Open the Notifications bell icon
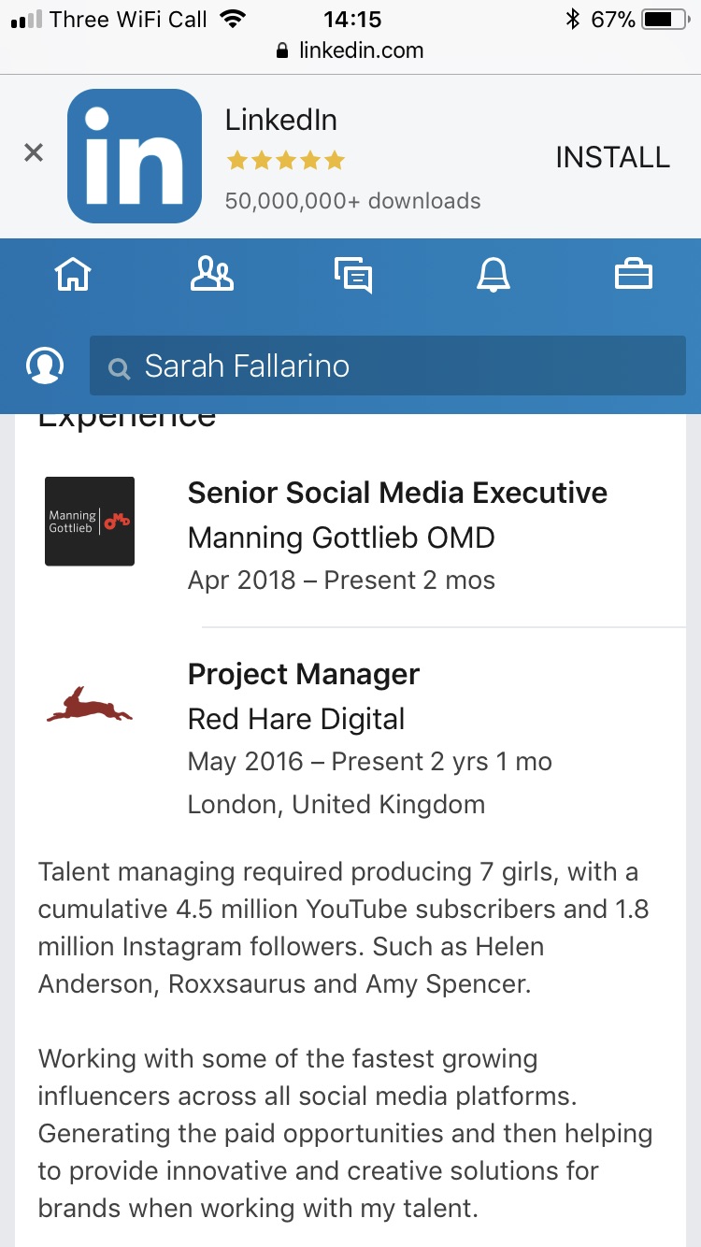This screenshot has width=701, height=1247. (494, 275)
